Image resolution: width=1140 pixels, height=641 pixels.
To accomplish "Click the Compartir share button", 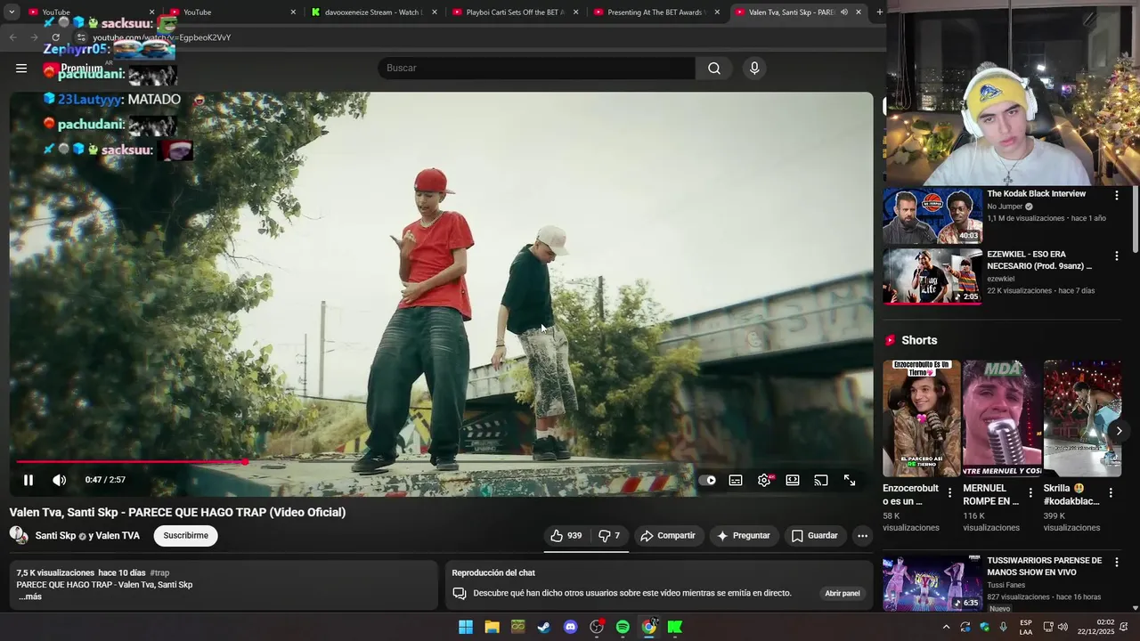I will tap(668, 535).
